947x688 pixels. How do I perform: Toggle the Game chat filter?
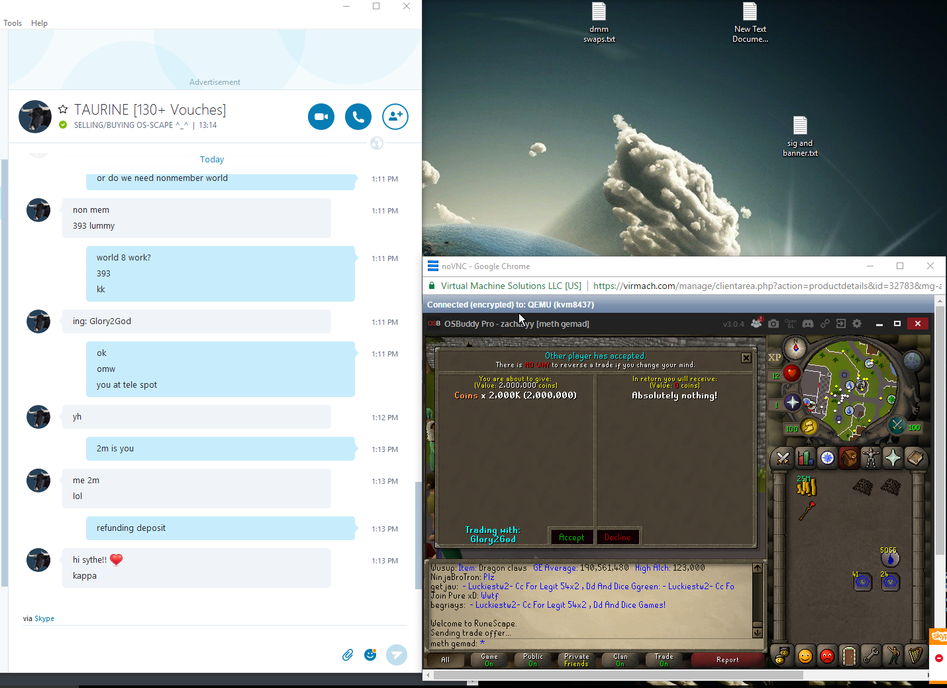click(x=489, y=659)
